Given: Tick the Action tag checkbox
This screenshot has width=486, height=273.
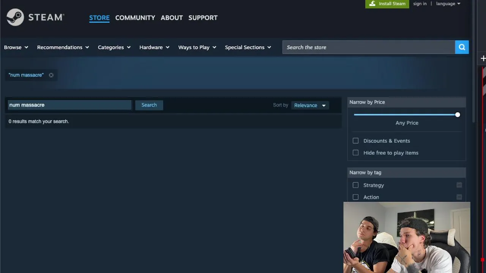Looking at the screenshot, I should tap(355, 197).
